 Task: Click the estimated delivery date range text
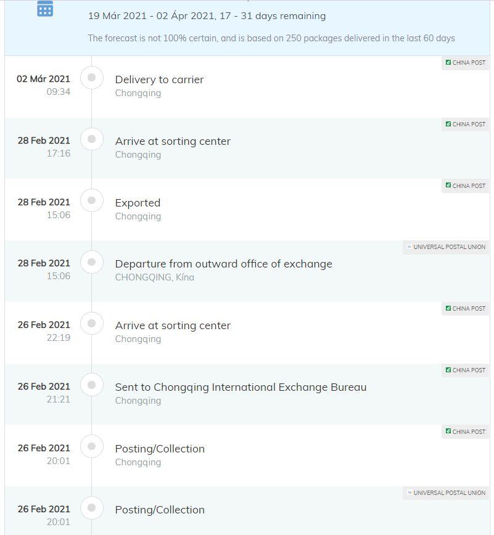(207, 15)
